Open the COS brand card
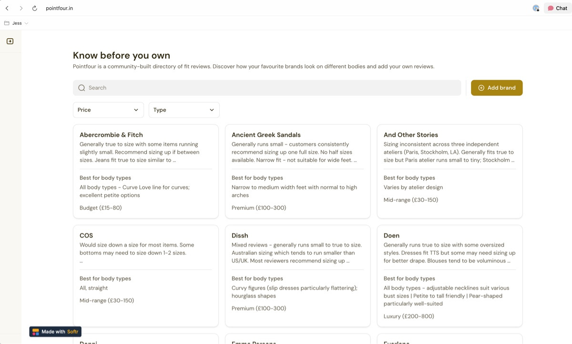 [x=146, y=276]
